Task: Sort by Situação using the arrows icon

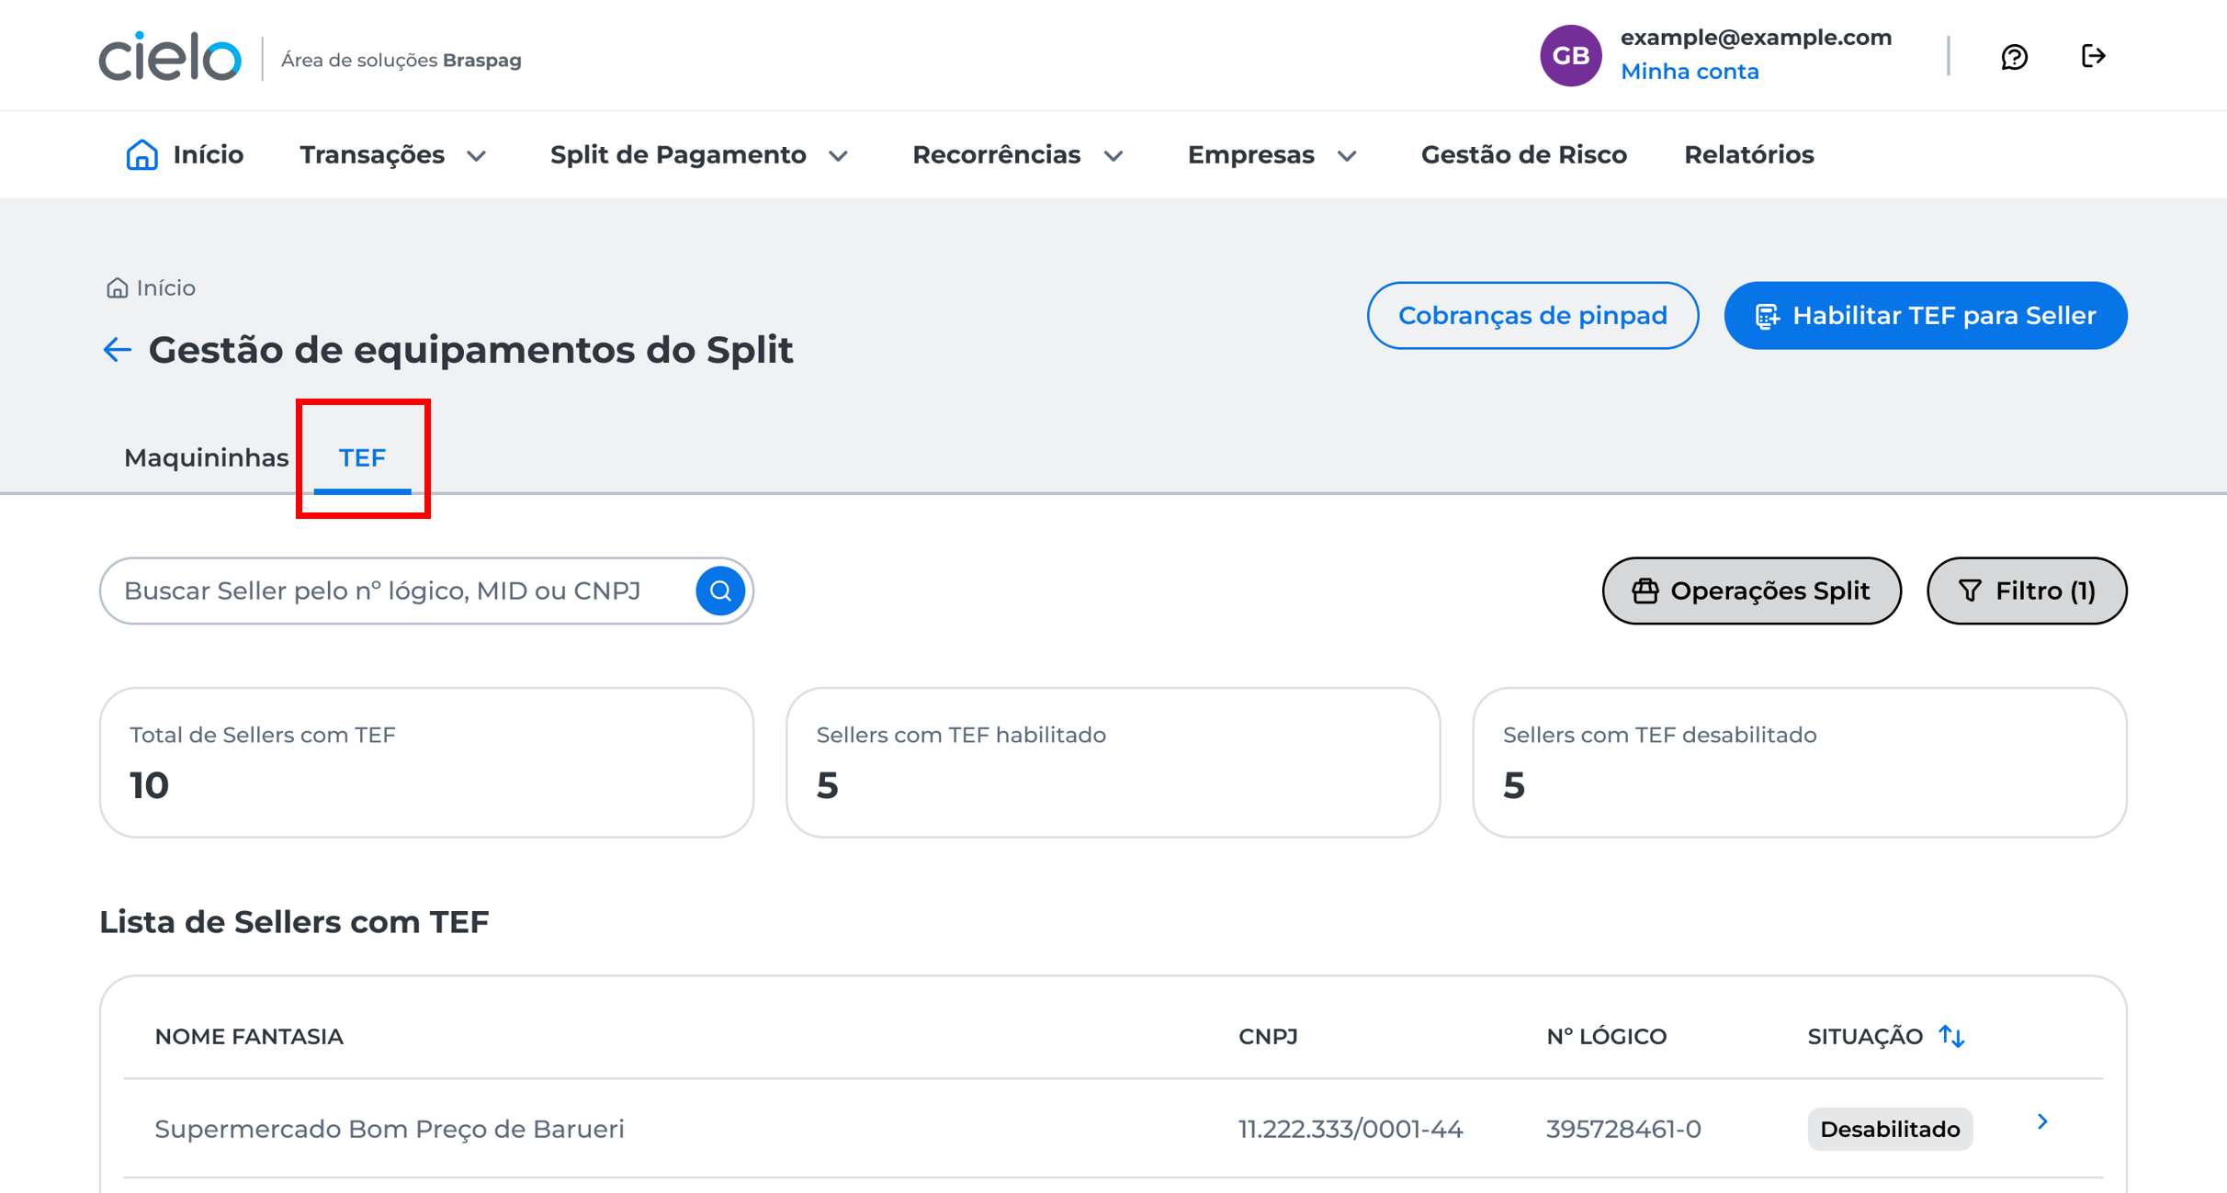Action: click(1951, 1036)
